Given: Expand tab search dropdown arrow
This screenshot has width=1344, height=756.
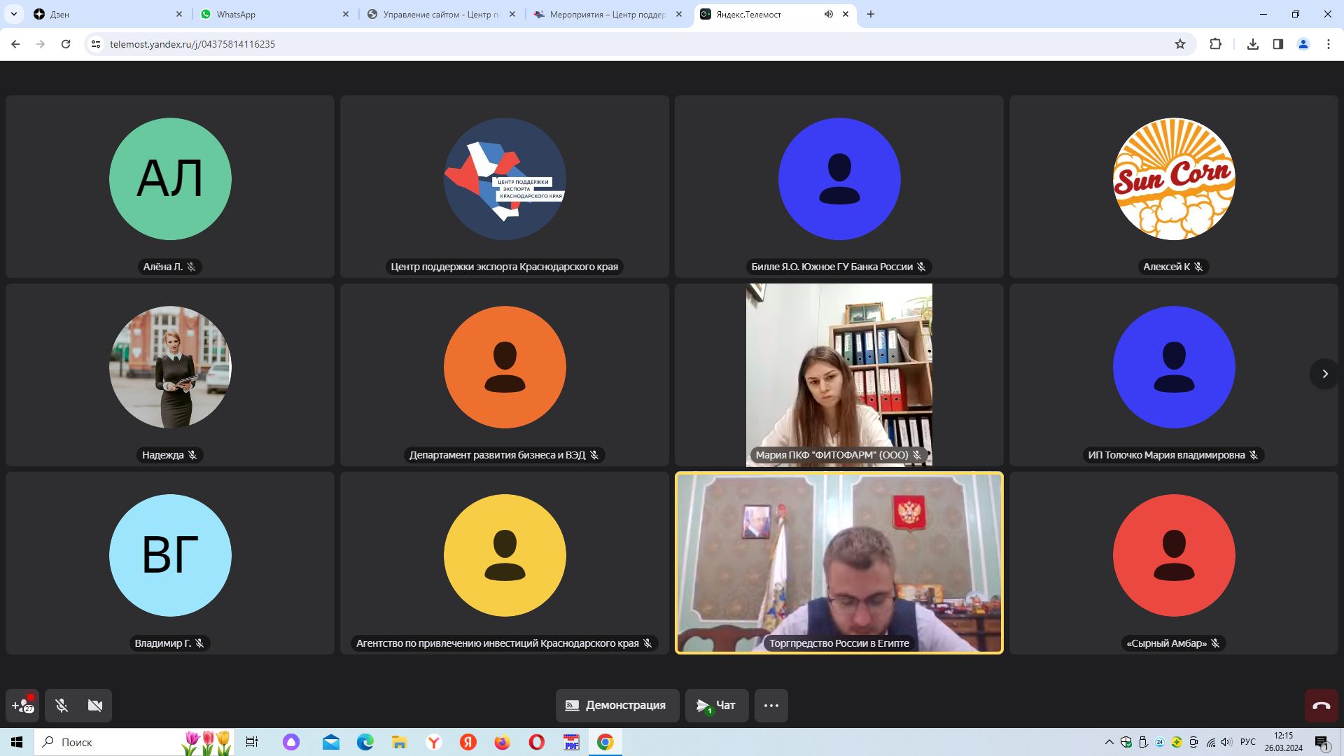Looking at the screenshot, I should click(x=13, y=14).
